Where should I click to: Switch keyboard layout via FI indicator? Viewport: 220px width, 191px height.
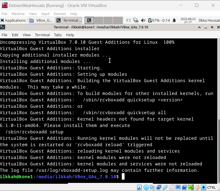tap(128, 20)
